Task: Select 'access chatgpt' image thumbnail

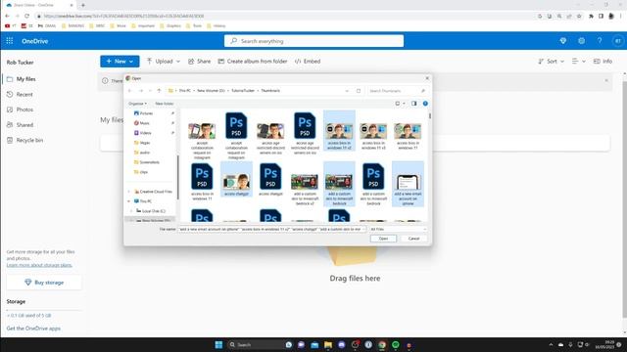Action: click(236, 179)
